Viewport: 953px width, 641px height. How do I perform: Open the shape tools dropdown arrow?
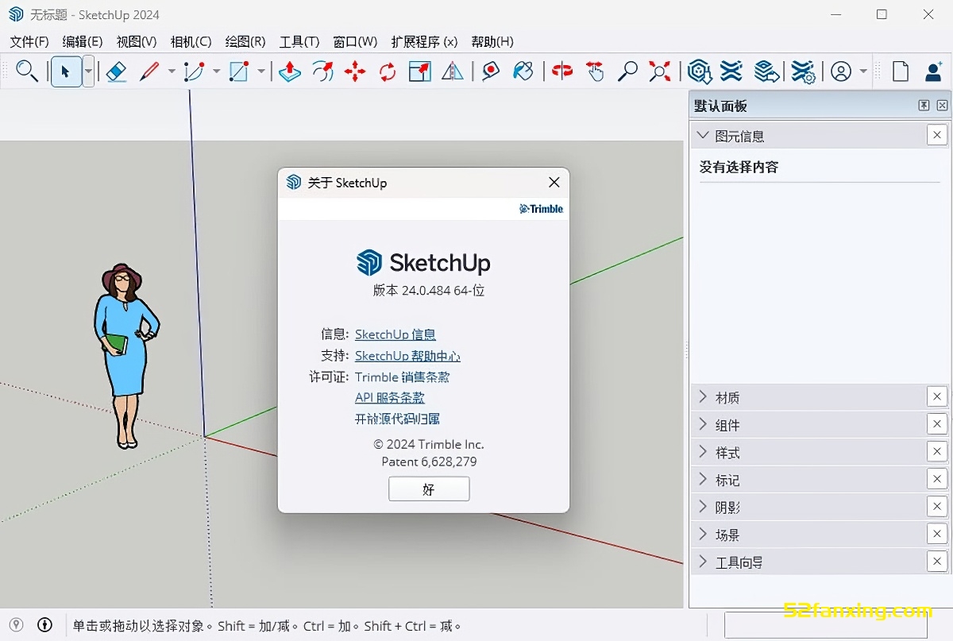pyautogui.click(x=261, y=71)
